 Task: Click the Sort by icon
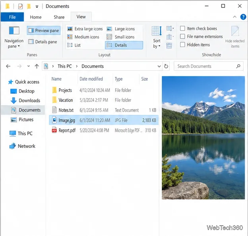point(157,31)
